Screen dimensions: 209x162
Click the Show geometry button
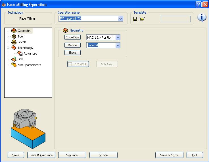pos(72,53)
